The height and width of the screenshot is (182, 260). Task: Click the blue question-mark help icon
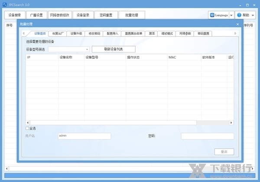coord(239,15)
